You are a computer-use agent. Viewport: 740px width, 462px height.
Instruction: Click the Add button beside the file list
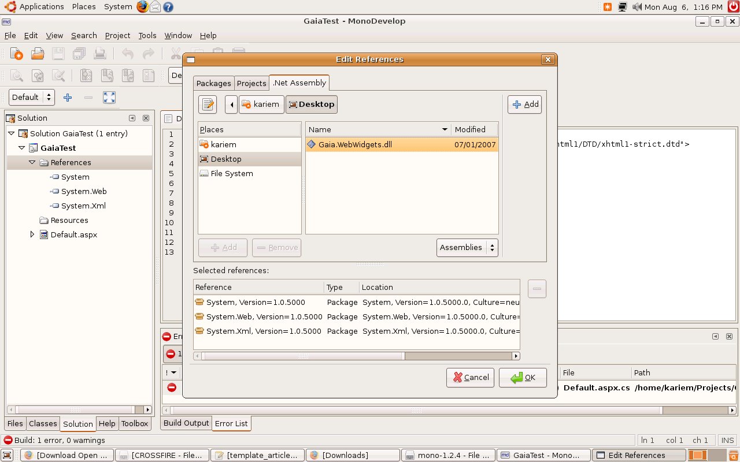pyautogui.click(x=525, y=105)
